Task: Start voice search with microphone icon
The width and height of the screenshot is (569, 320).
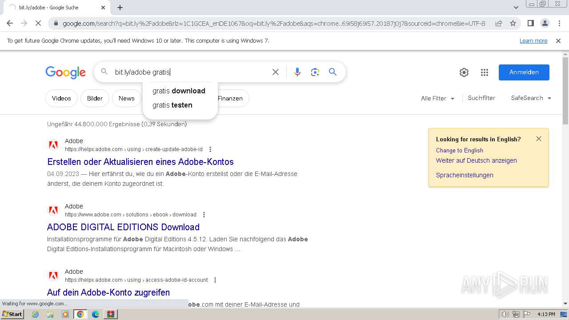Action: coord(297,72)
